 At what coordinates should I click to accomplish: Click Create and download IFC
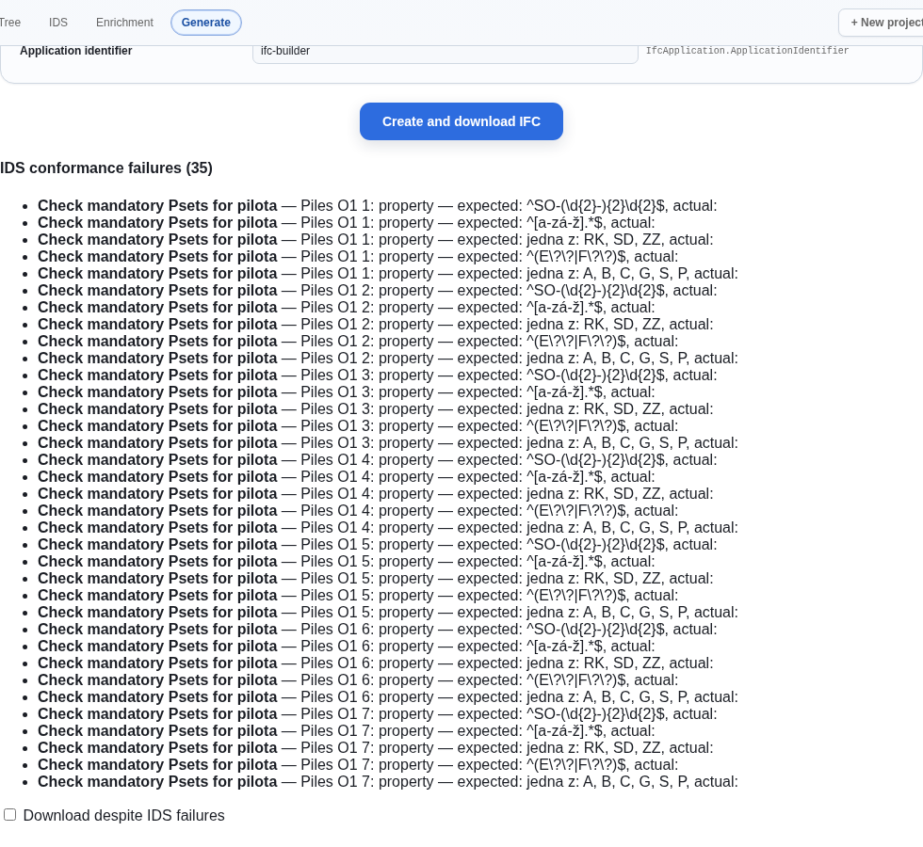[461, 121]
